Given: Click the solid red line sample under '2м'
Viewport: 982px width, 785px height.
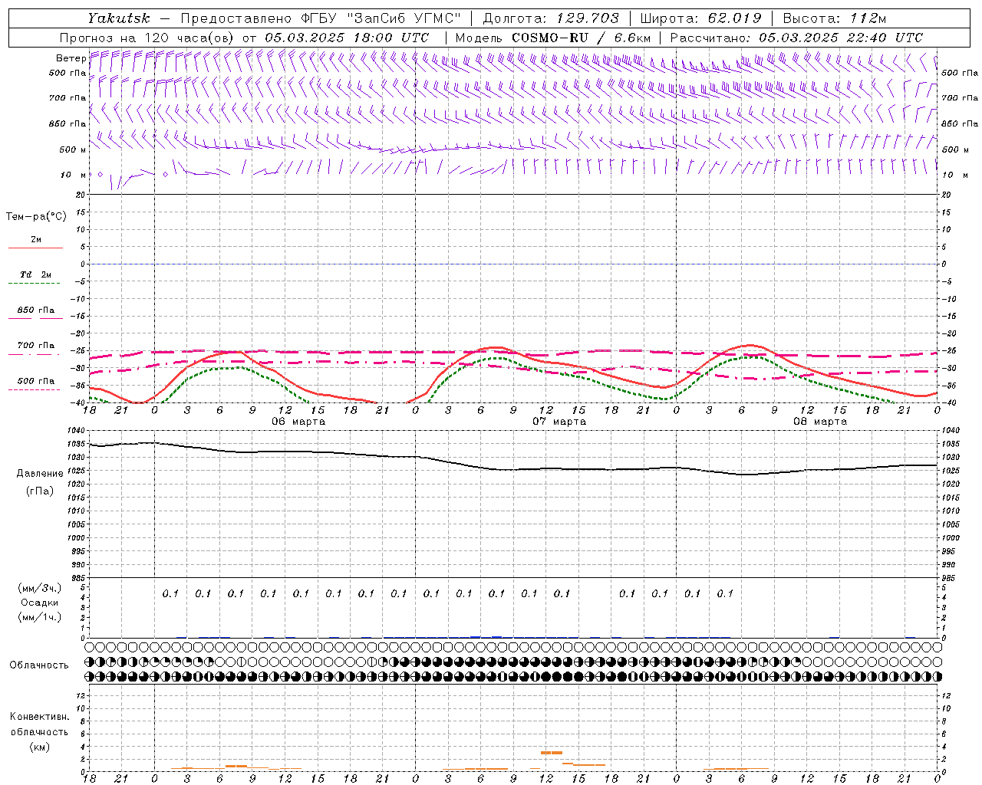Looking at the screenshot, I should tap(35, 248).
